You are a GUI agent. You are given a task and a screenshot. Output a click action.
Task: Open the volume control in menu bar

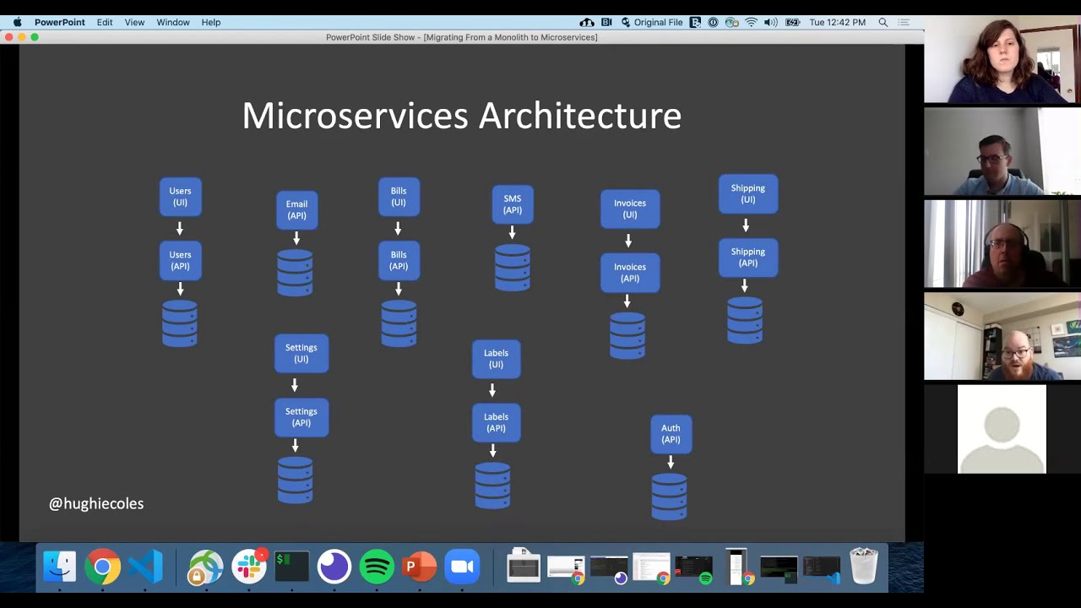(x=771, y=22)
